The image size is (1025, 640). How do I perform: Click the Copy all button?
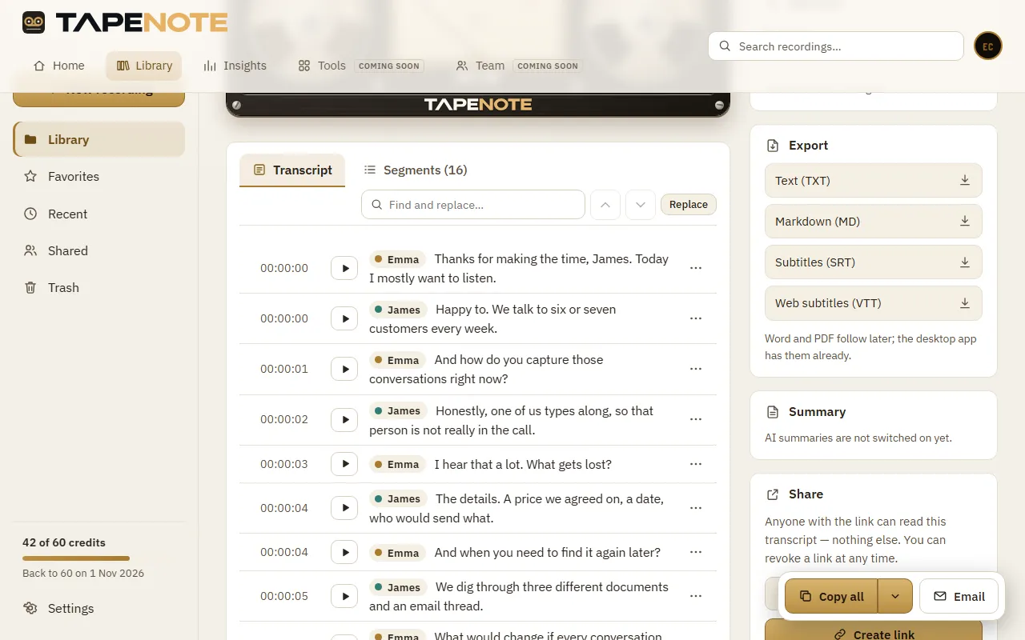(x=831, y=596)
